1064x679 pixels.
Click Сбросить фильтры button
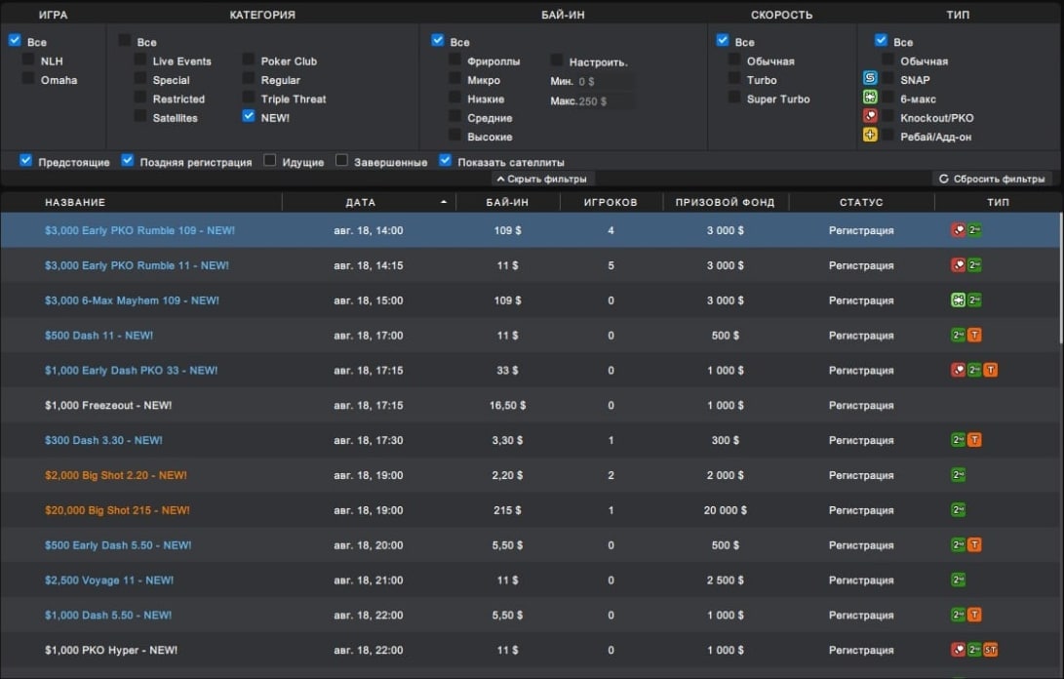coord(992,179)
